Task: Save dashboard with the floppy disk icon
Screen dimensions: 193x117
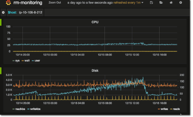Action: click(151, 3)
